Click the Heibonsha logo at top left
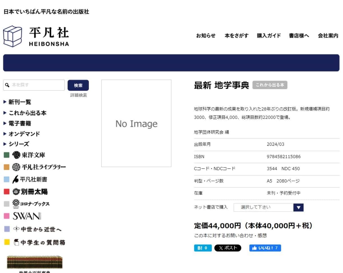 click(36, 36)
